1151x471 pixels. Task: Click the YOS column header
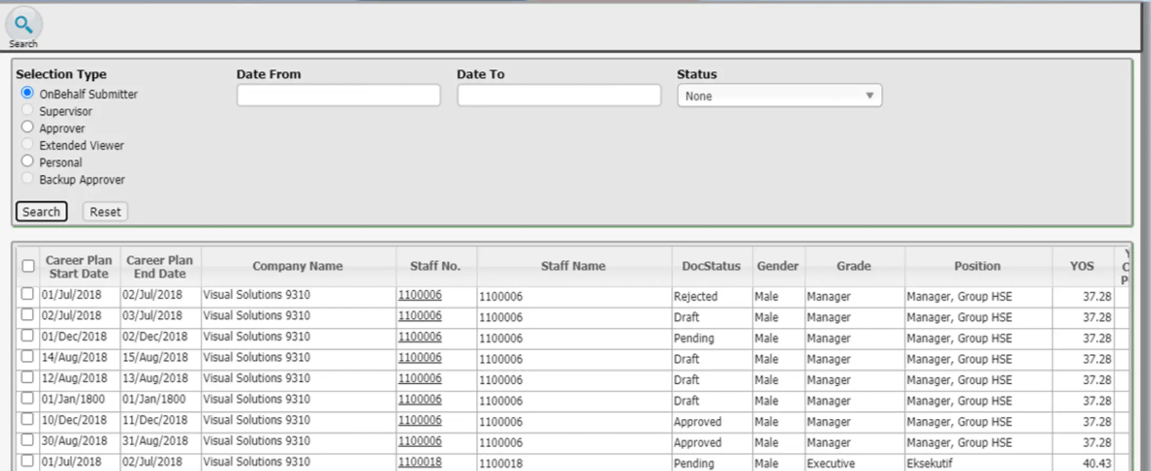click(1082, 267)
